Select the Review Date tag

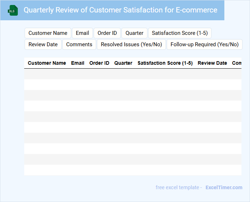43,44
